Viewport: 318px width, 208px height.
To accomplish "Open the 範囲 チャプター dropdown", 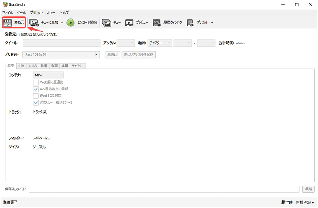I will pos(160,43).
